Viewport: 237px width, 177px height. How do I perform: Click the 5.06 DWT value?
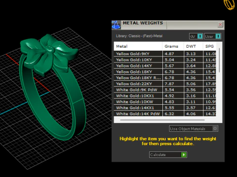coord(191,84)
